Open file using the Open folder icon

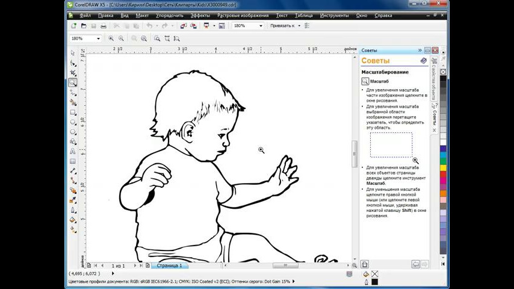(x=84, y=26)
